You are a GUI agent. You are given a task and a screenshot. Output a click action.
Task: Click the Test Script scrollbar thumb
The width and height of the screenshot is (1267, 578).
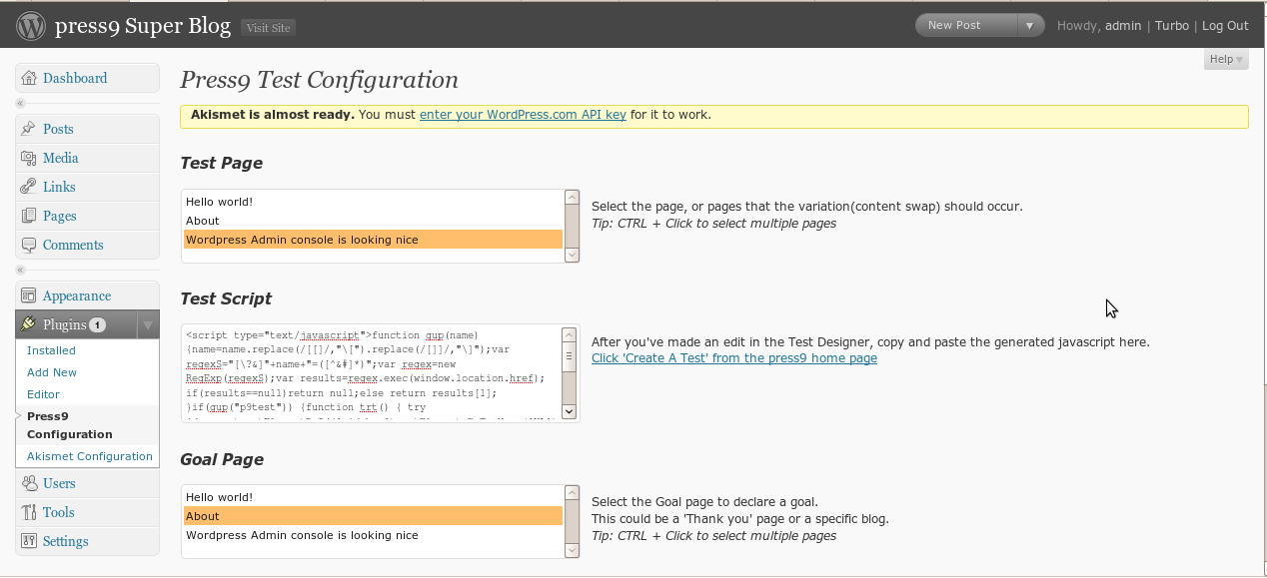pyautogui.click(x=569, y=356)
